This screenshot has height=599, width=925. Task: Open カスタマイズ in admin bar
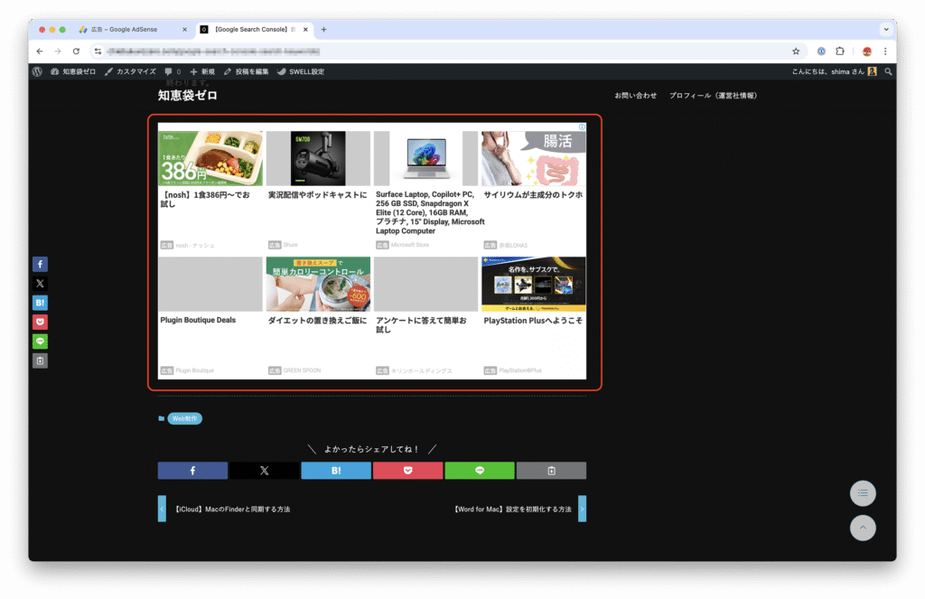coord(130,71)
